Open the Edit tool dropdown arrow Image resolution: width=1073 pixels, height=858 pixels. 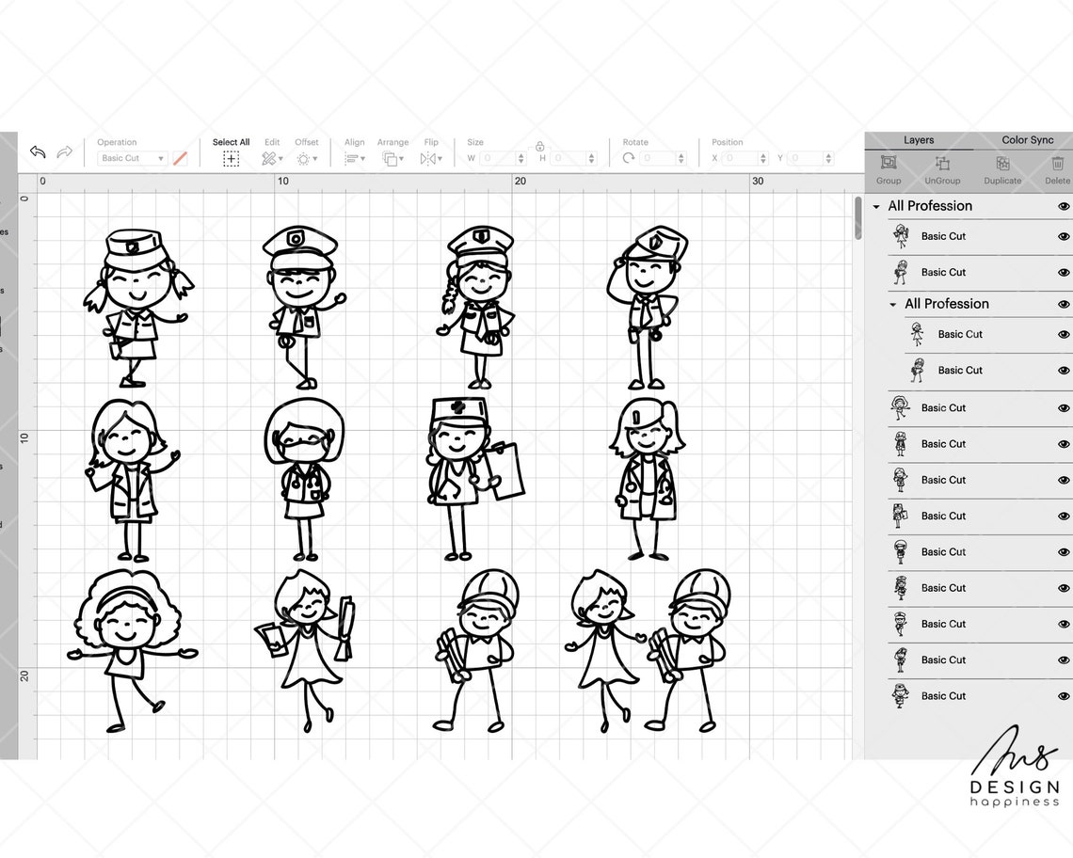tap(279, 157)
